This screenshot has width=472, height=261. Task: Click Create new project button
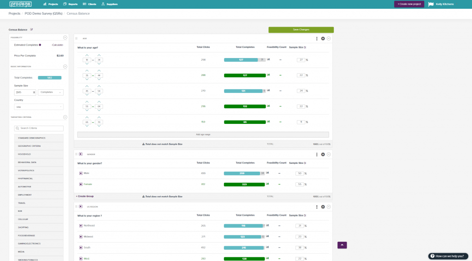click(409, 4)
